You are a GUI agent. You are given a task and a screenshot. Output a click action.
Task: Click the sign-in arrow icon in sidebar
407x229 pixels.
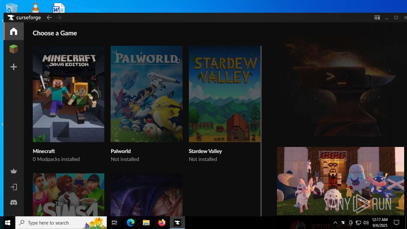pyautogui.click(x=14, y=187)
